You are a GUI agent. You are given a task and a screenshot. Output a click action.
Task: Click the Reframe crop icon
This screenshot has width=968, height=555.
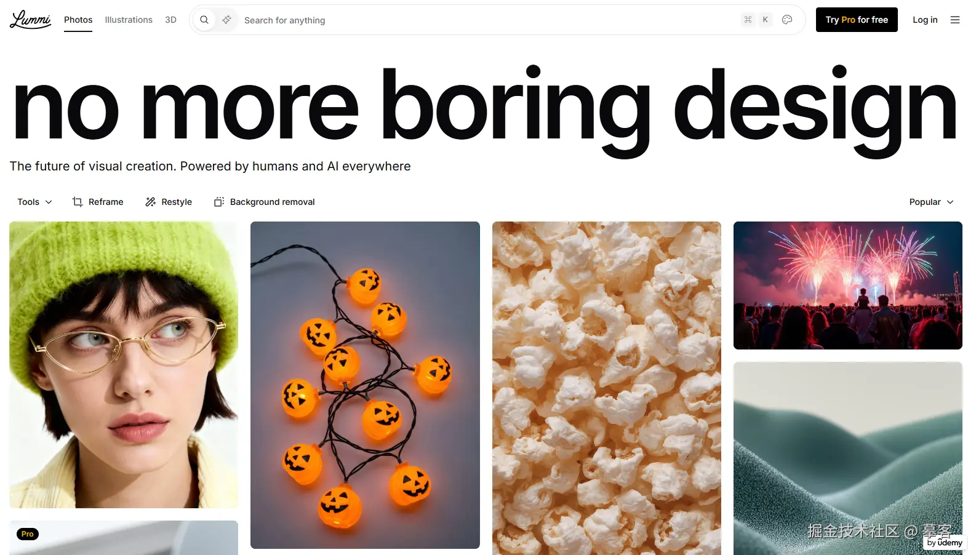(78, 202)
